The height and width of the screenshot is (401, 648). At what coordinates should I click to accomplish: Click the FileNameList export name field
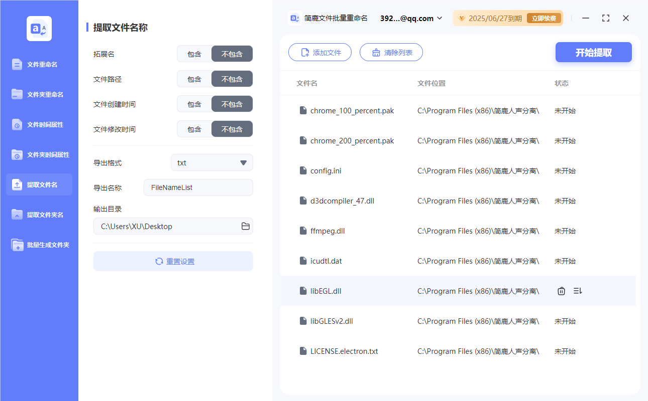198,187
